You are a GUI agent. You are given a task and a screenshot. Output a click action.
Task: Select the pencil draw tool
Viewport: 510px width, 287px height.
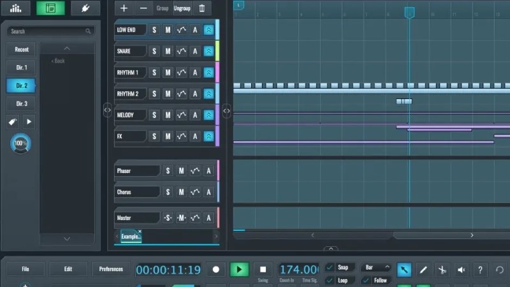click(423, 270)
